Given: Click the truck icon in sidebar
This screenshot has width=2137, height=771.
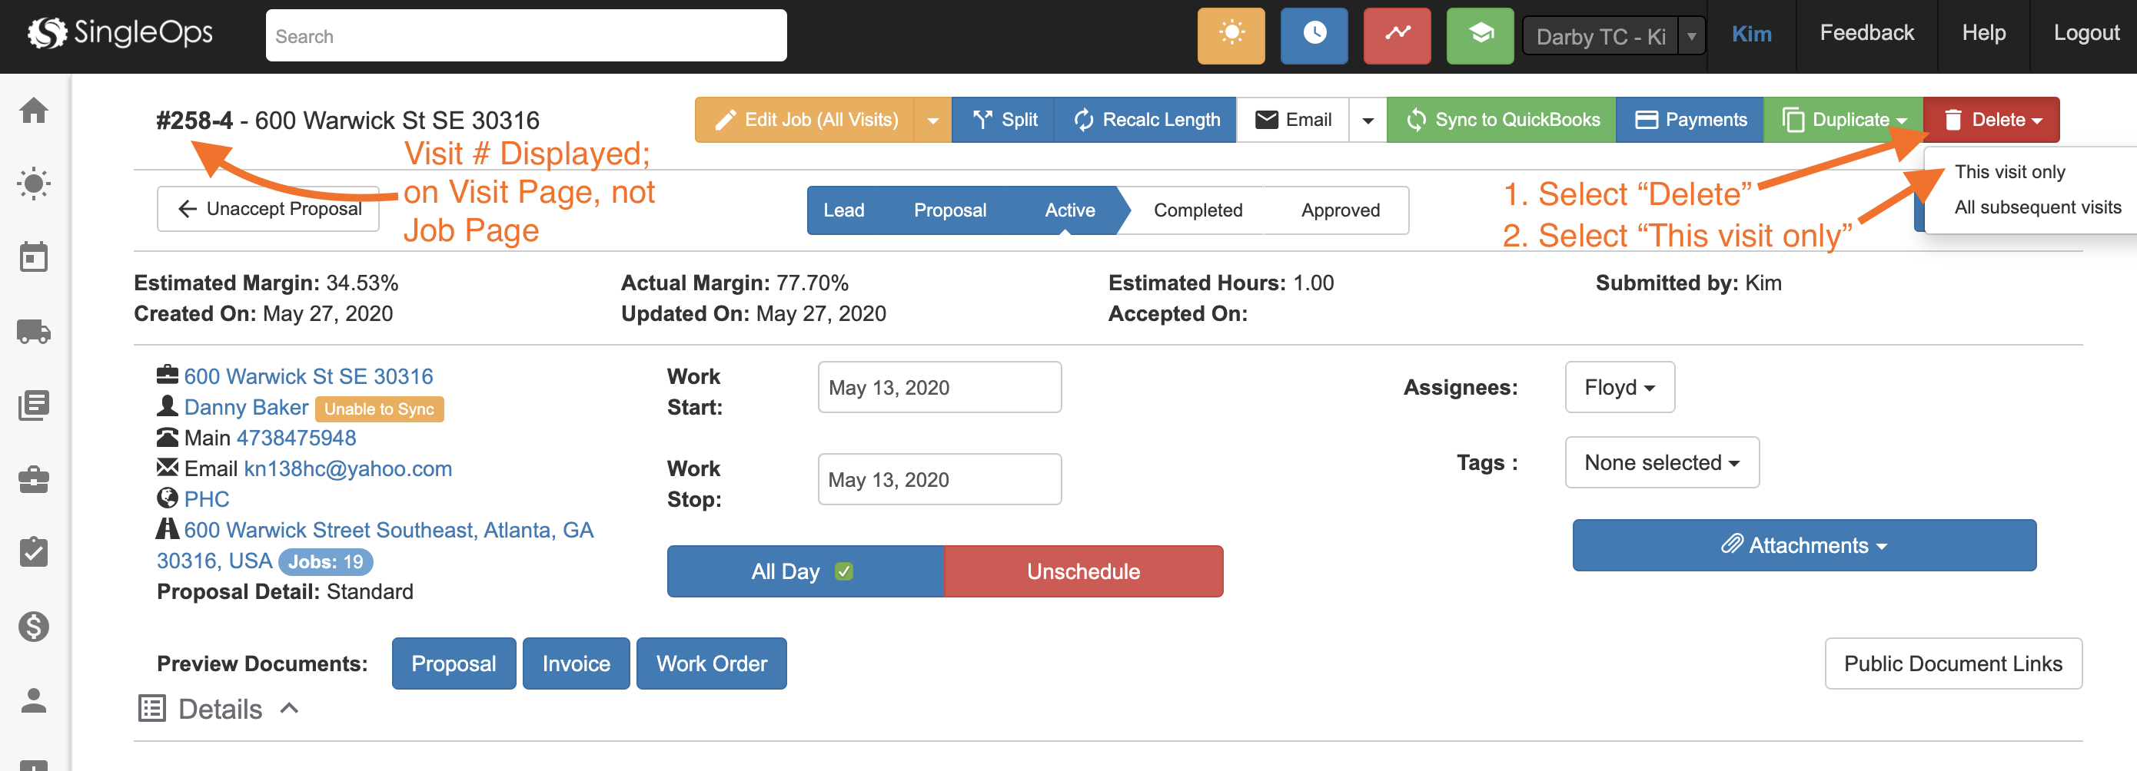Looking at the screenshot, I should click(34, 332).
